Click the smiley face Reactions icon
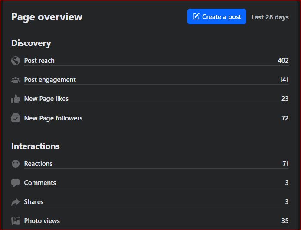 pos(16,164)
